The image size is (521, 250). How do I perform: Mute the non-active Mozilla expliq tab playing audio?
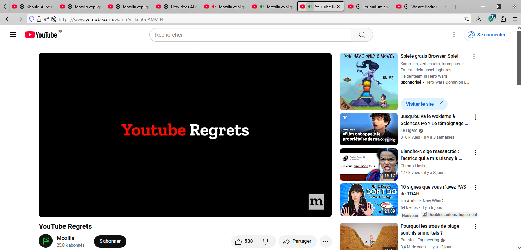click(x=262, y=7)
